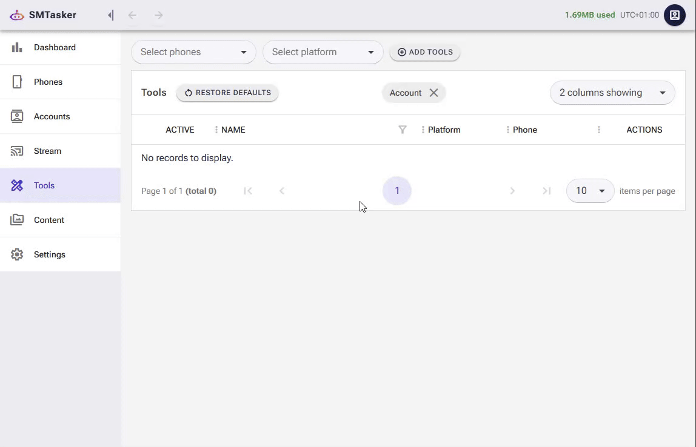Click the Accounts icon in the sidebar

[x=17, y=116]
